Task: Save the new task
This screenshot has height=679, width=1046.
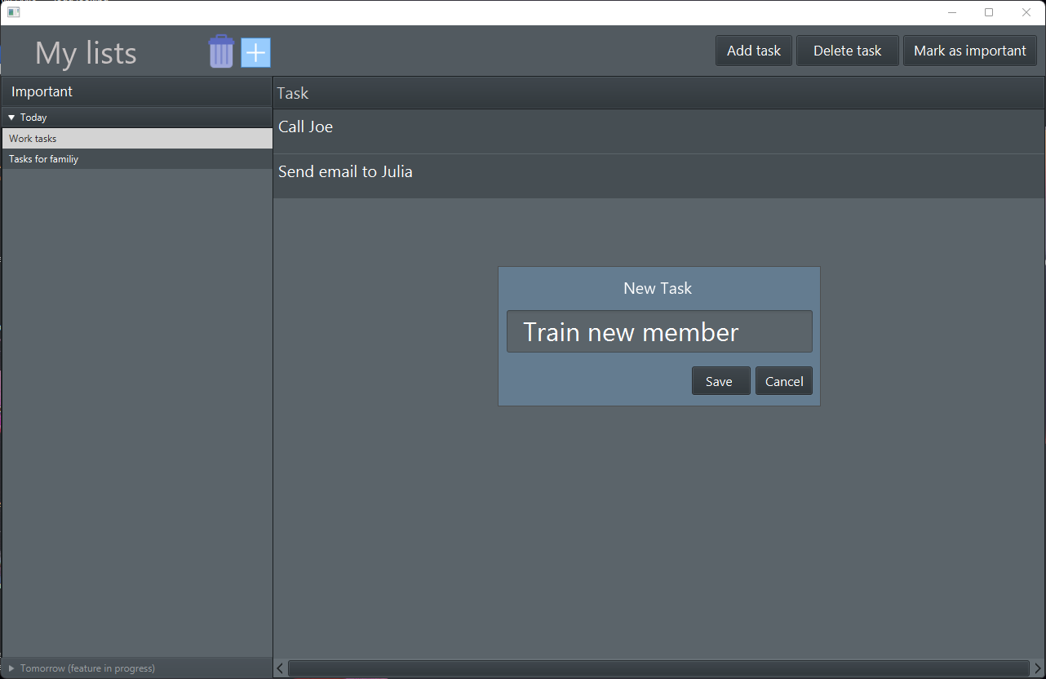Action: 720,380
